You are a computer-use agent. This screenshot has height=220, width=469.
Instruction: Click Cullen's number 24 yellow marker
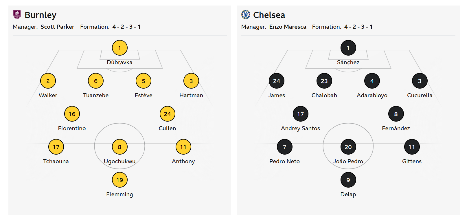pos(168,114)
